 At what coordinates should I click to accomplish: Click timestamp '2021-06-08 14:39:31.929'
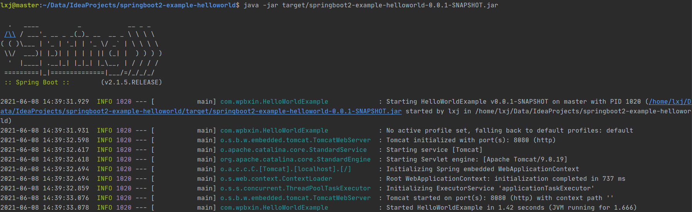tap(45, 102)
